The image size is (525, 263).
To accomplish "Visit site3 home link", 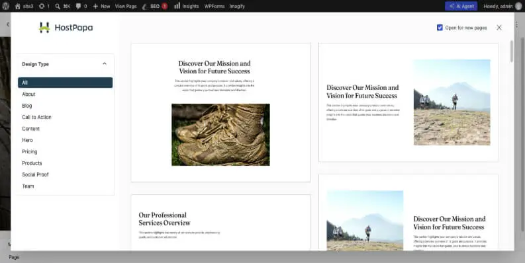I will (x=24, y=6).
